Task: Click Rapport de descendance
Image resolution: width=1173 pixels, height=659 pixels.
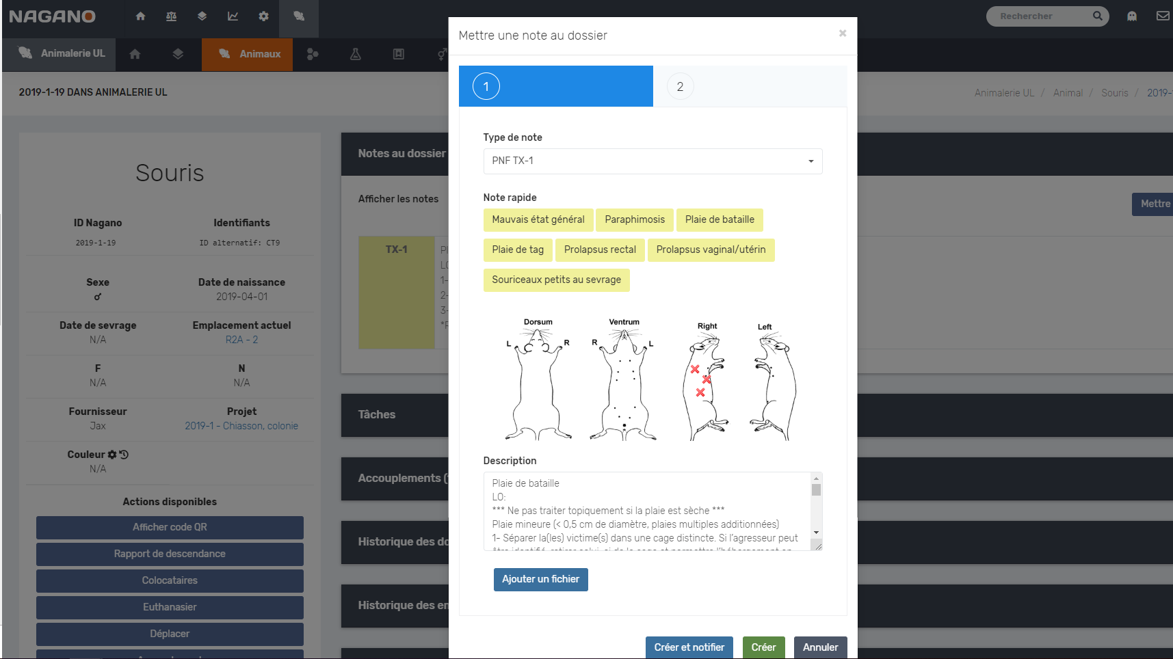Action: pos(170,554)
